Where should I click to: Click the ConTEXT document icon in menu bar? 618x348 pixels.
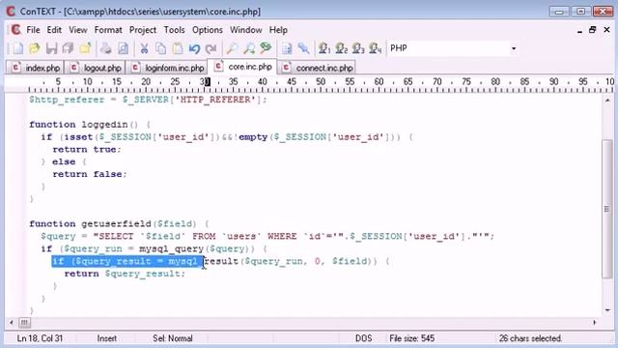[15, 30]
